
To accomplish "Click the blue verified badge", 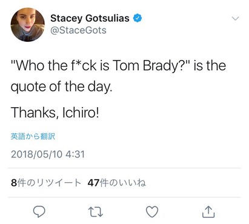I will (x=138, y=18).
